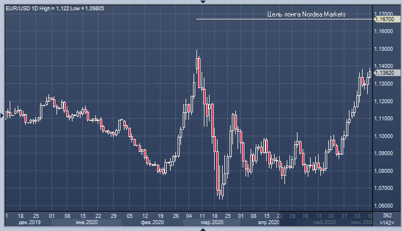The width and height of the screenshot is (402, 231).
Task: Click the >142< bar offset indicator
Action: coord(387,222)
